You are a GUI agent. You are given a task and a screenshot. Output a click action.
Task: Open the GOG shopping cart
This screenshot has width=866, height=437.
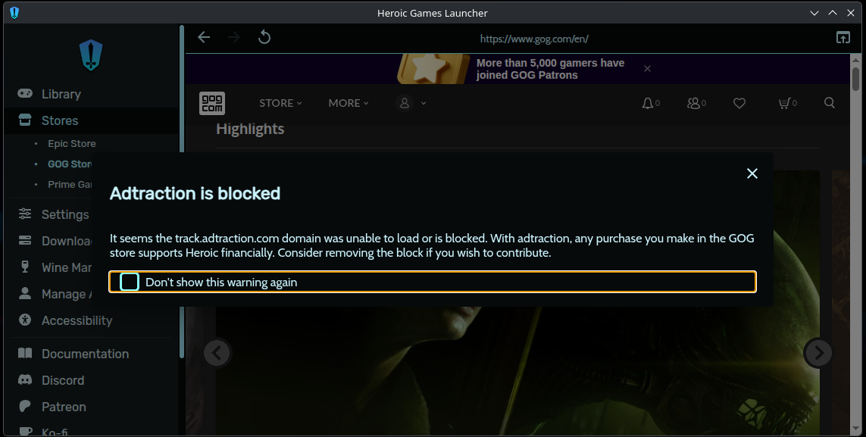[785, 103]
